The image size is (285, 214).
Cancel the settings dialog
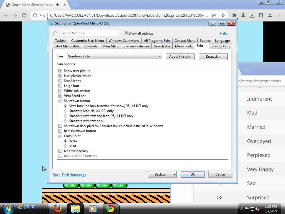pyautogui.click(x=220, y=174)
